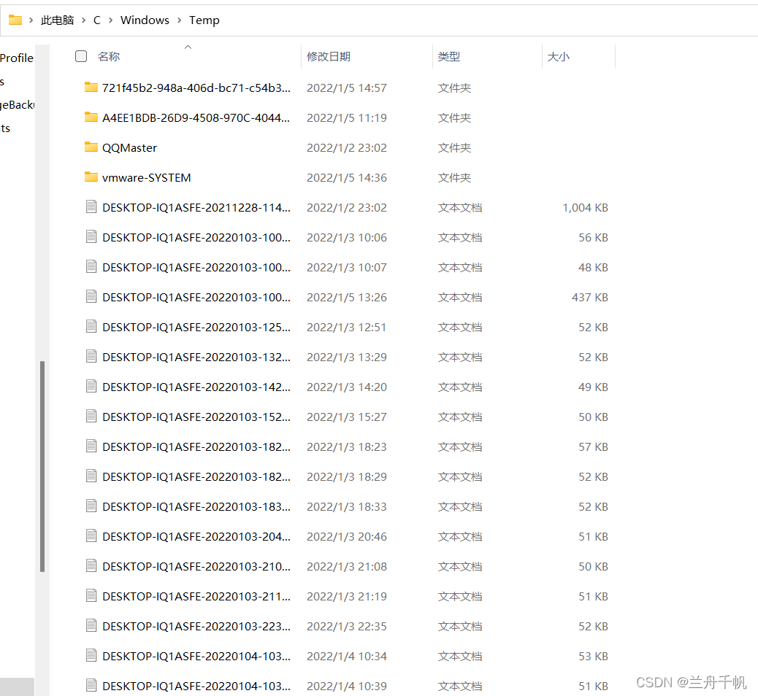Screen dimensions: 758x696
Task: Click the sort arrow above 名称 column
Action: pos(188,47)
